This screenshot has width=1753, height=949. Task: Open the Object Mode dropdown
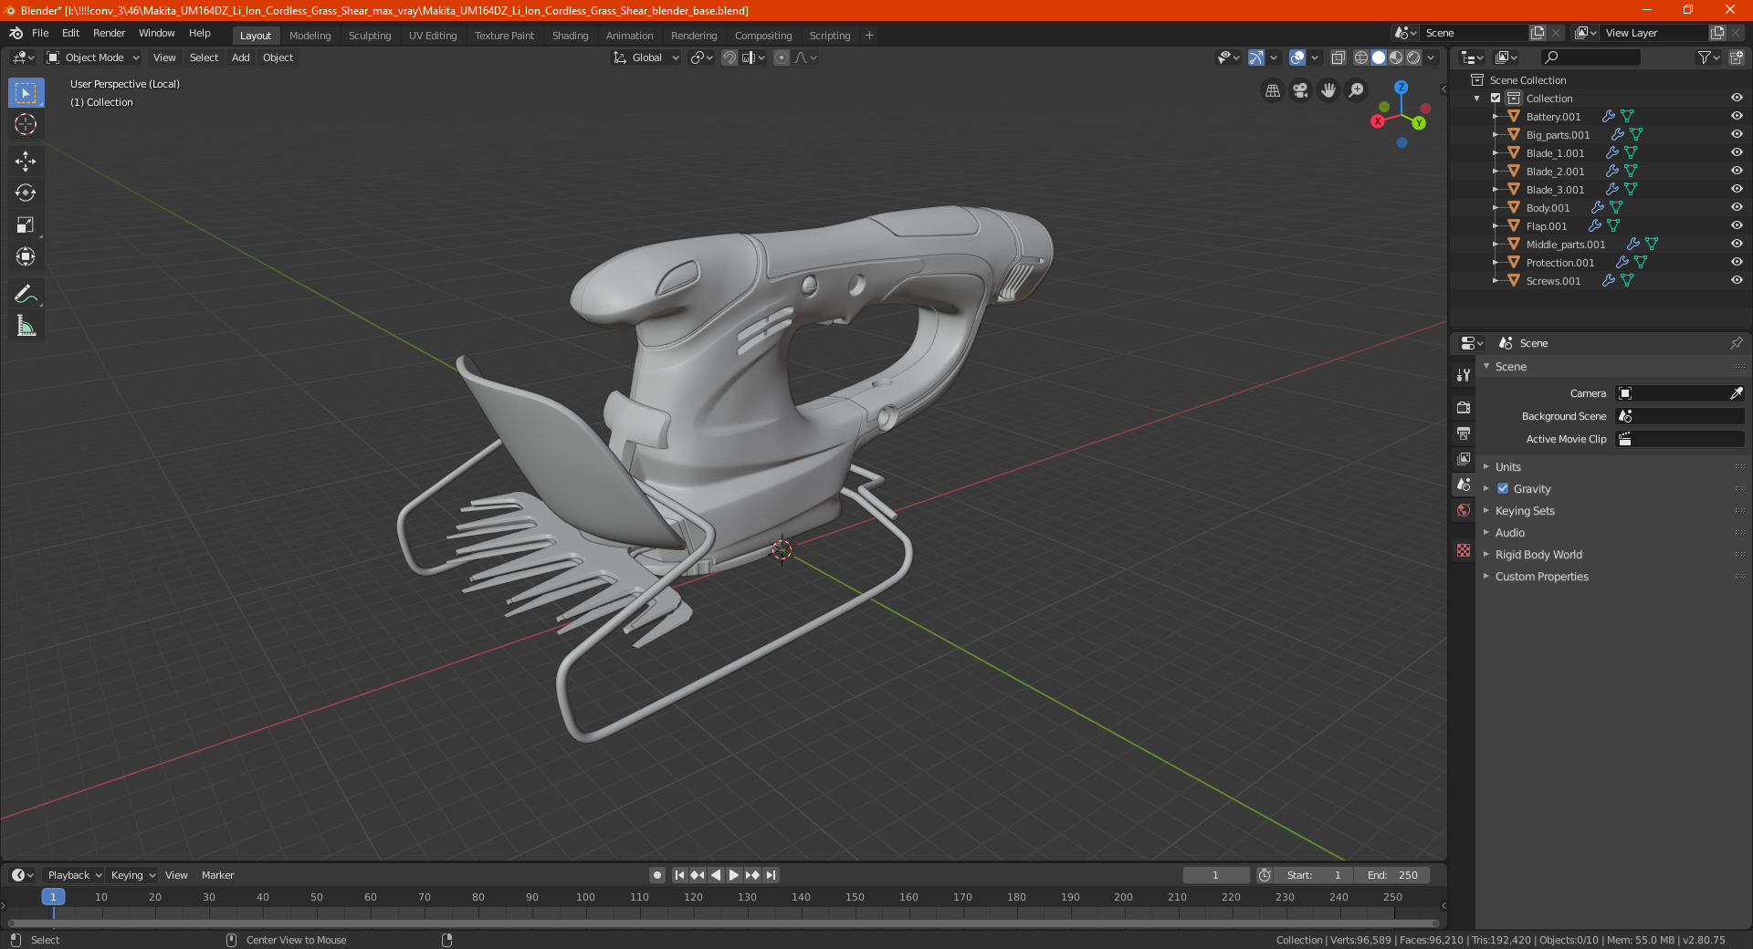point(93,57)
